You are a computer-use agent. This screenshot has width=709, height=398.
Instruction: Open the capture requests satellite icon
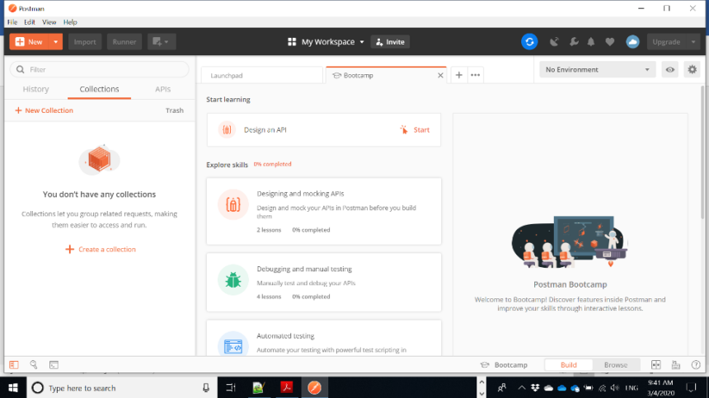(554, 42)
